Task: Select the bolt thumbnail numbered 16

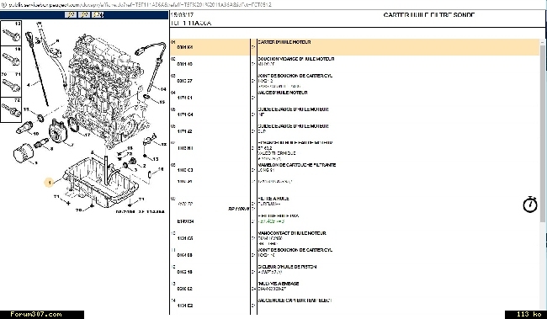Action: (x=11, y=58)
